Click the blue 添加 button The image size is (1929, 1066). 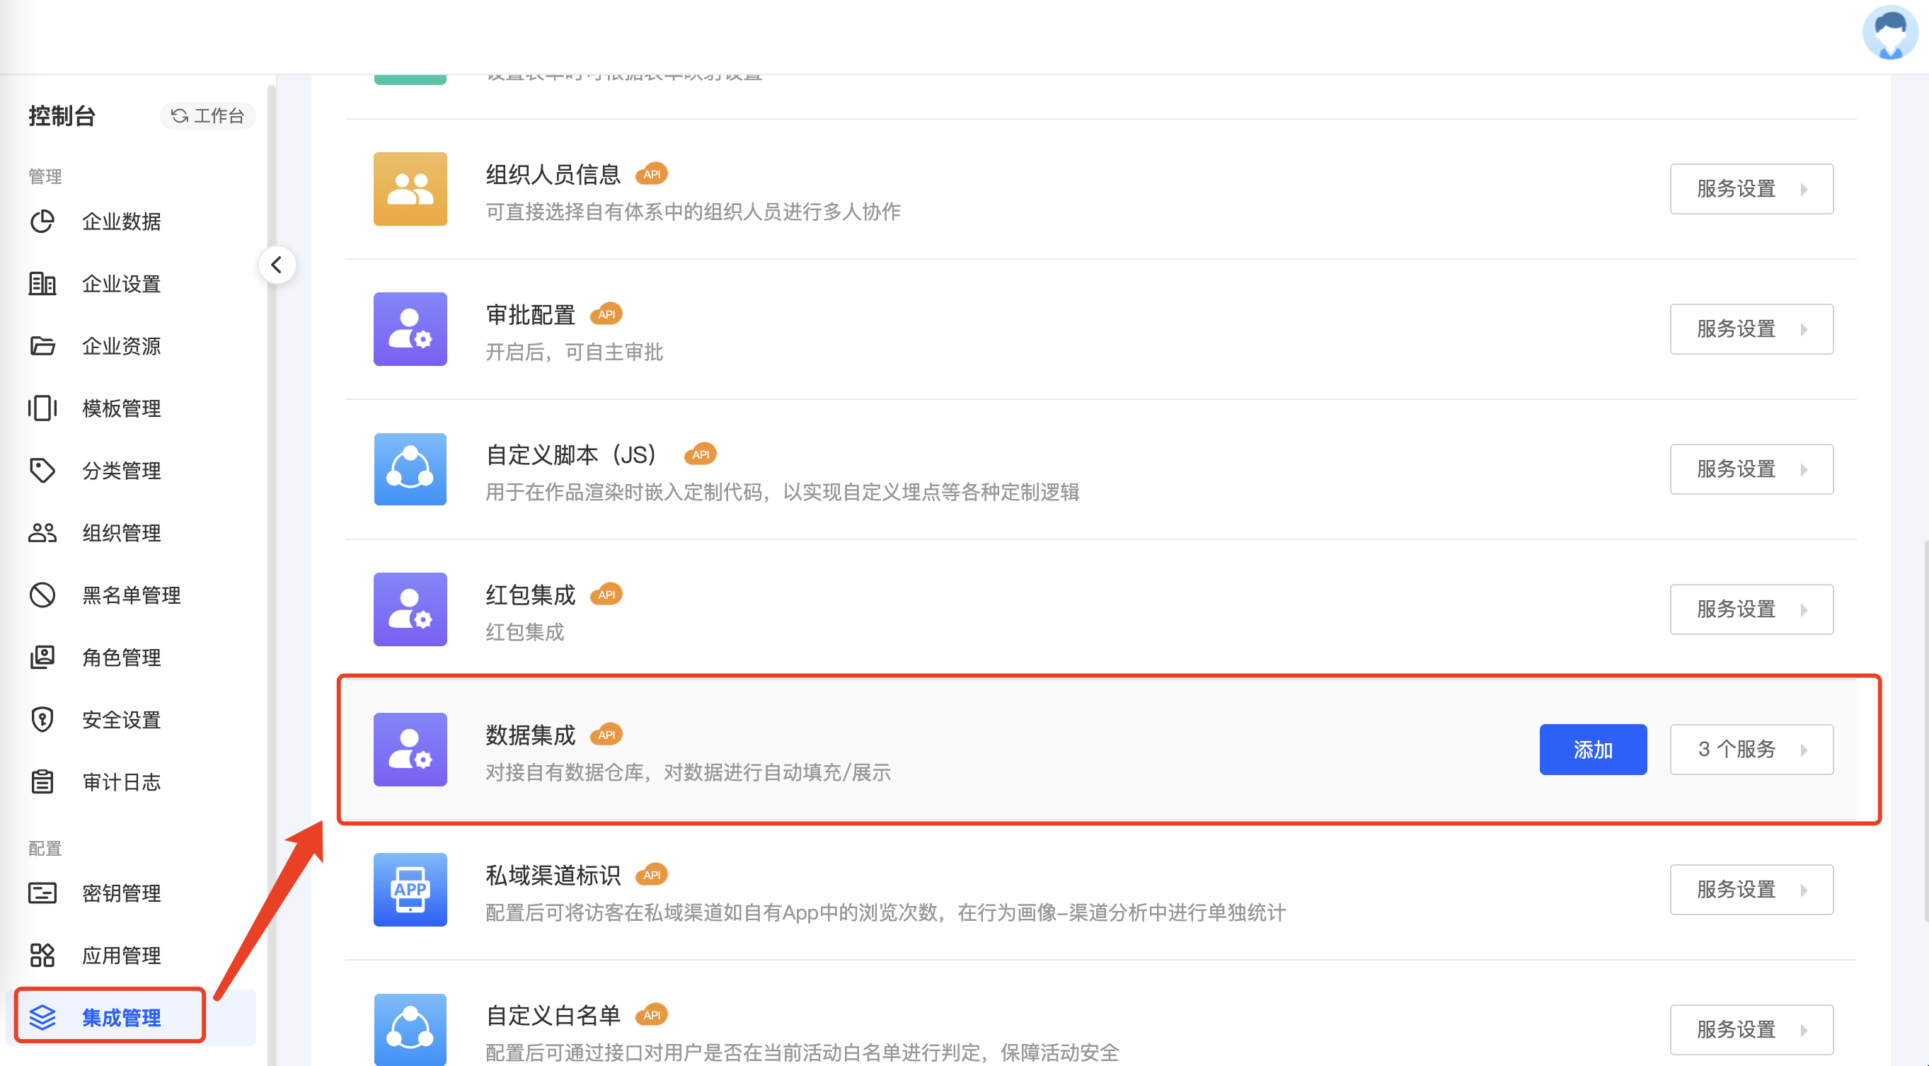[1593, 749]
